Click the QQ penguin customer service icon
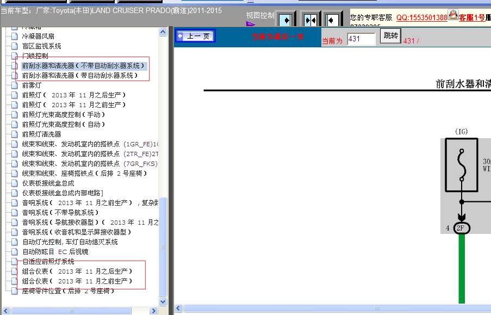The height and width of the screenshot is (315, 491). coord(453,15)
